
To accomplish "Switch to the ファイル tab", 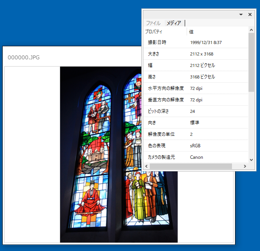I will [x=153, y=23].
